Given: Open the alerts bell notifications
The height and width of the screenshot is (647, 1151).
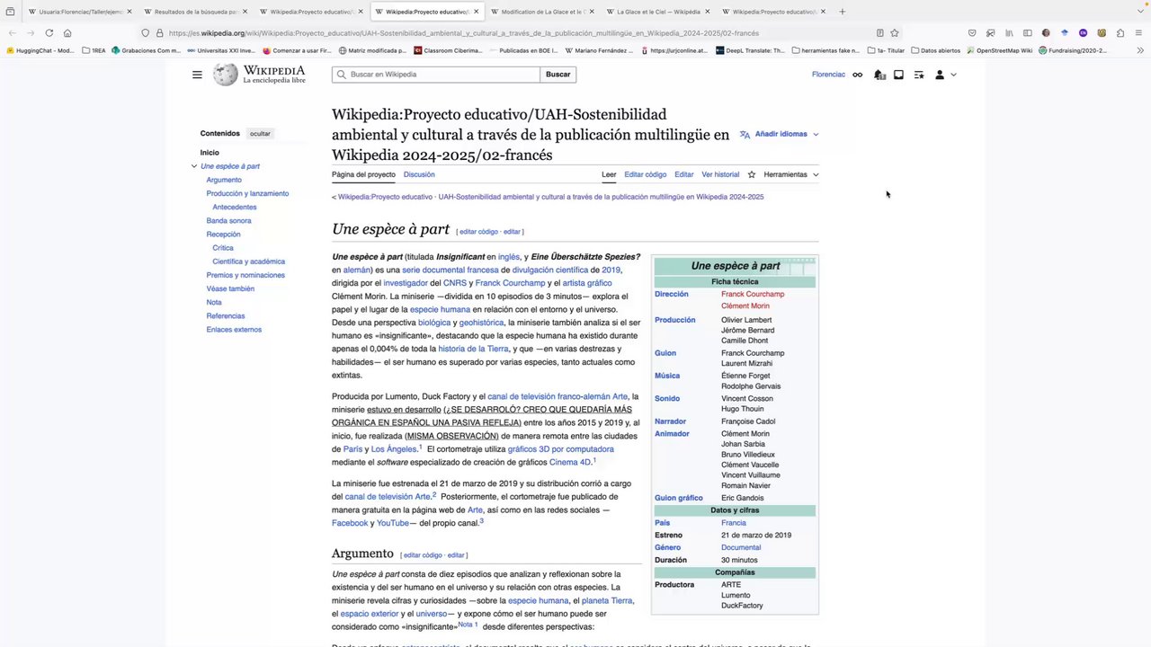Looking at the screenshot, I should click(x=879, y=75).
